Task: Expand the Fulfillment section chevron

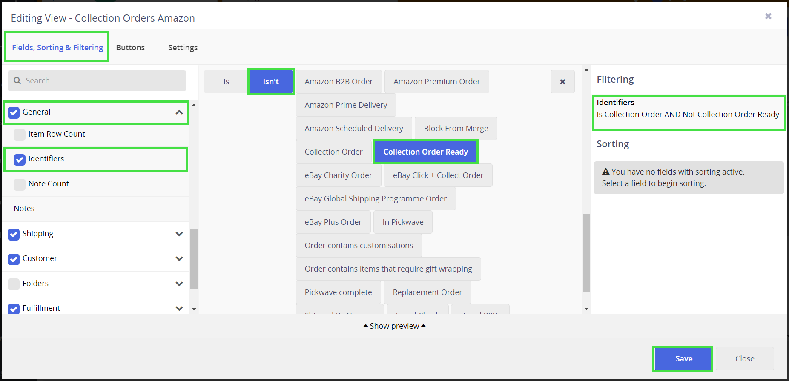Action: 179,308
